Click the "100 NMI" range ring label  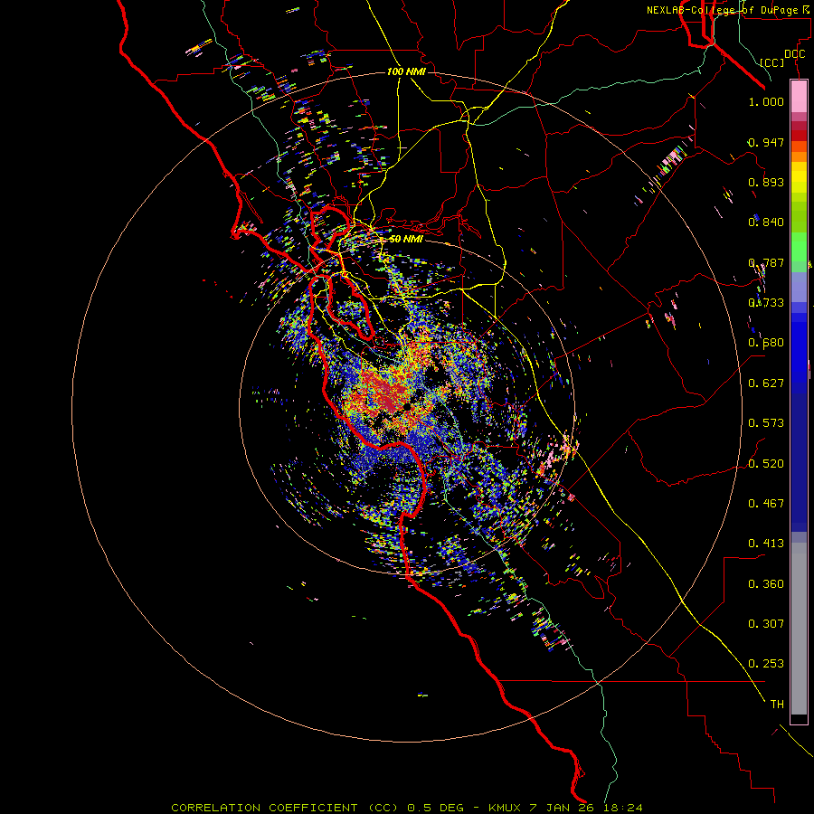[406, 71]
